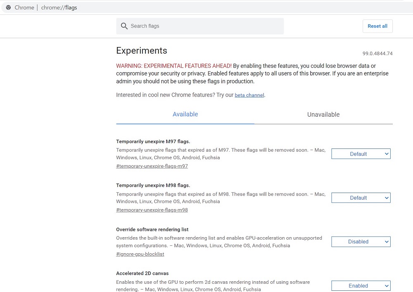This screenshot has width=413, height=292.
Task: Switch to the Unavailable tab
Action: [323, 114]
